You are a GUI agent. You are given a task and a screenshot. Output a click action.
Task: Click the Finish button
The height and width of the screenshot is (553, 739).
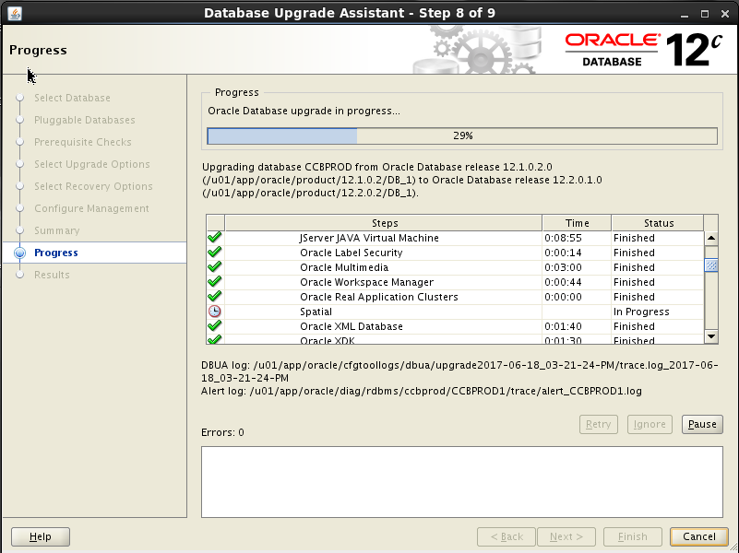point(633,536)
